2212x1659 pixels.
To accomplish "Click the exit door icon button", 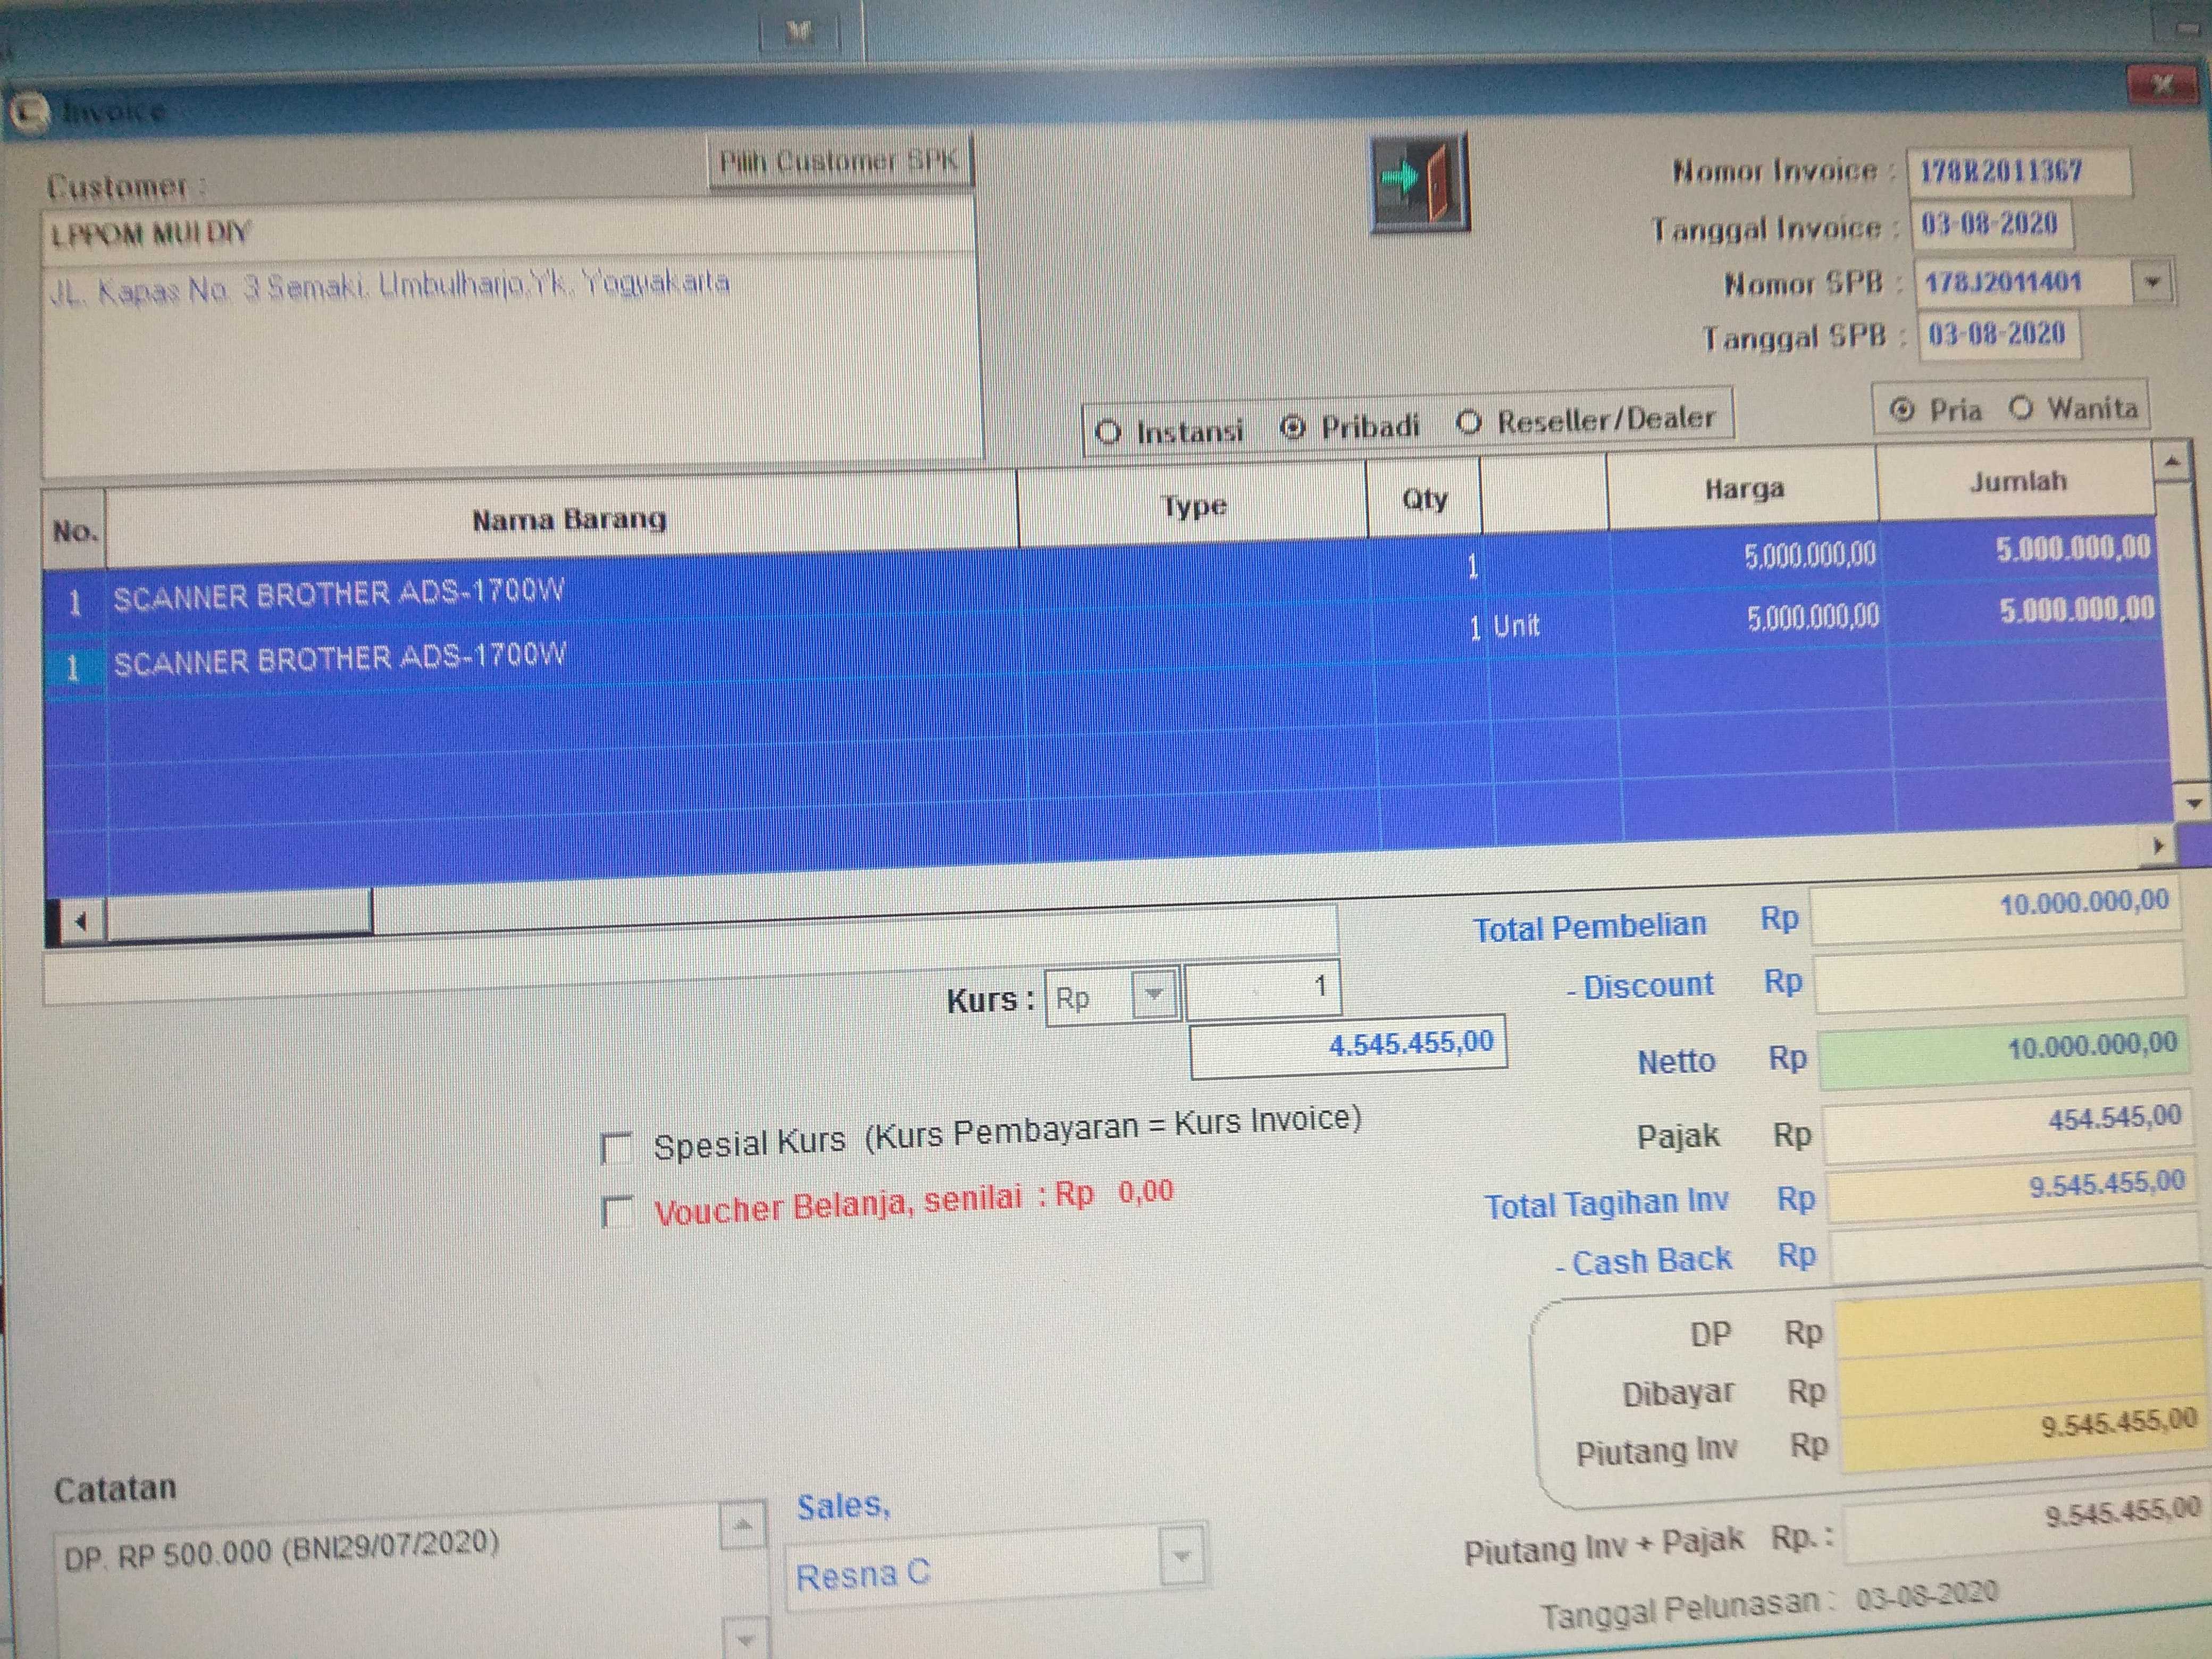I will click(1419, 184).
